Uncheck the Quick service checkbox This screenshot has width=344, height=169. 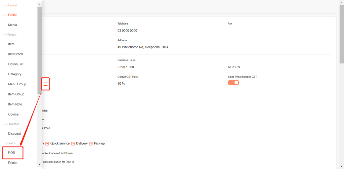click(x=47, y=144)
